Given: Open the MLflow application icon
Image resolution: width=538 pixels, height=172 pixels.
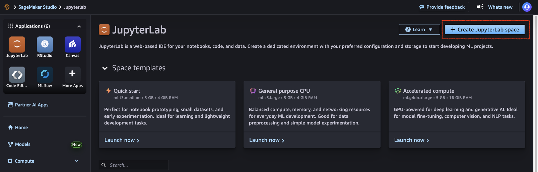Looking at the screenshot, I should pyautogui.click(x=45, y=75).
